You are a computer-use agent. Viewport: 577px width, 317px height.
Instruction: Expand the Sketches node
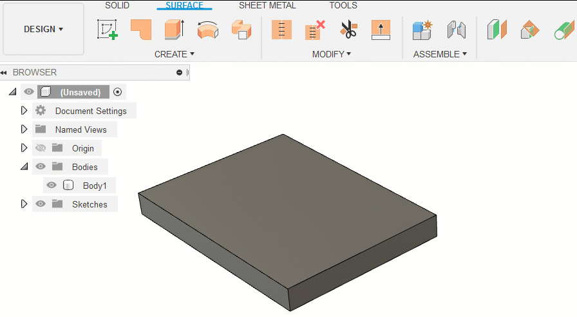point(24,204)
